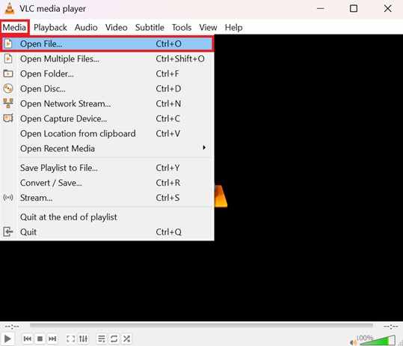Open the Audio menu
Viewport: 403px width, 346px height.
pyautogui.click(x=86, y=27)
